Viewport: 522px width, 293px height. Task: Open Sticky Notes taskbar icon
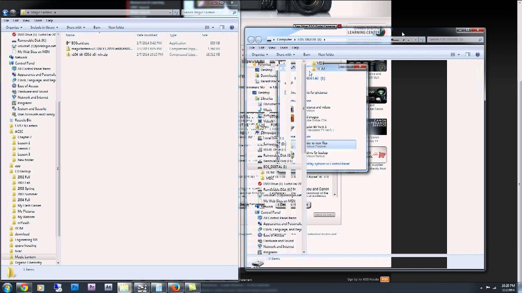pos(192,287)
